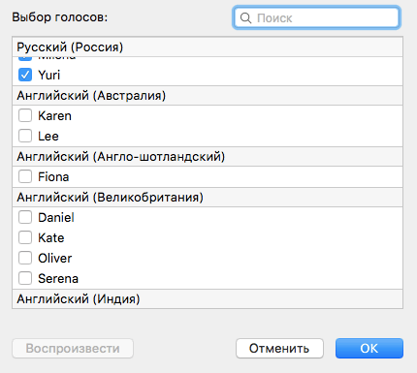Viewport: 417px width, 373px height.
Task: Click the Отменить cancel button
Action: tap(279, 348)
